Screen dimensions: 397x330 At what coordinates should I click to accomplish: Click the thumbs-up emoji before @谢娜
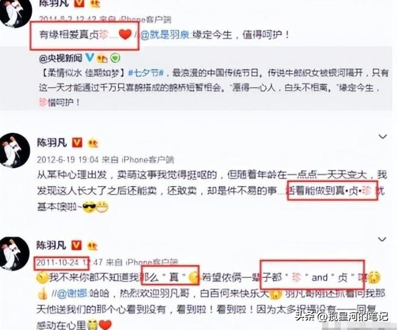coord(42,294)
